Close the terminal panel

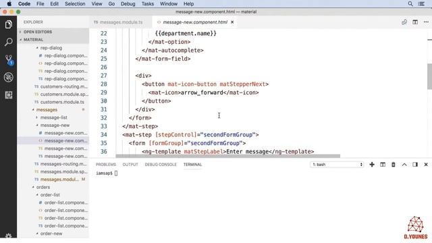coord(426,165)
